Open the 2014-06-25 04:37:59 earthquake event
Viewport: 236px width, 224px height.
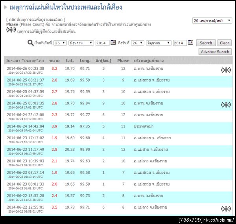pyautogui.click(x=118, y=93)
